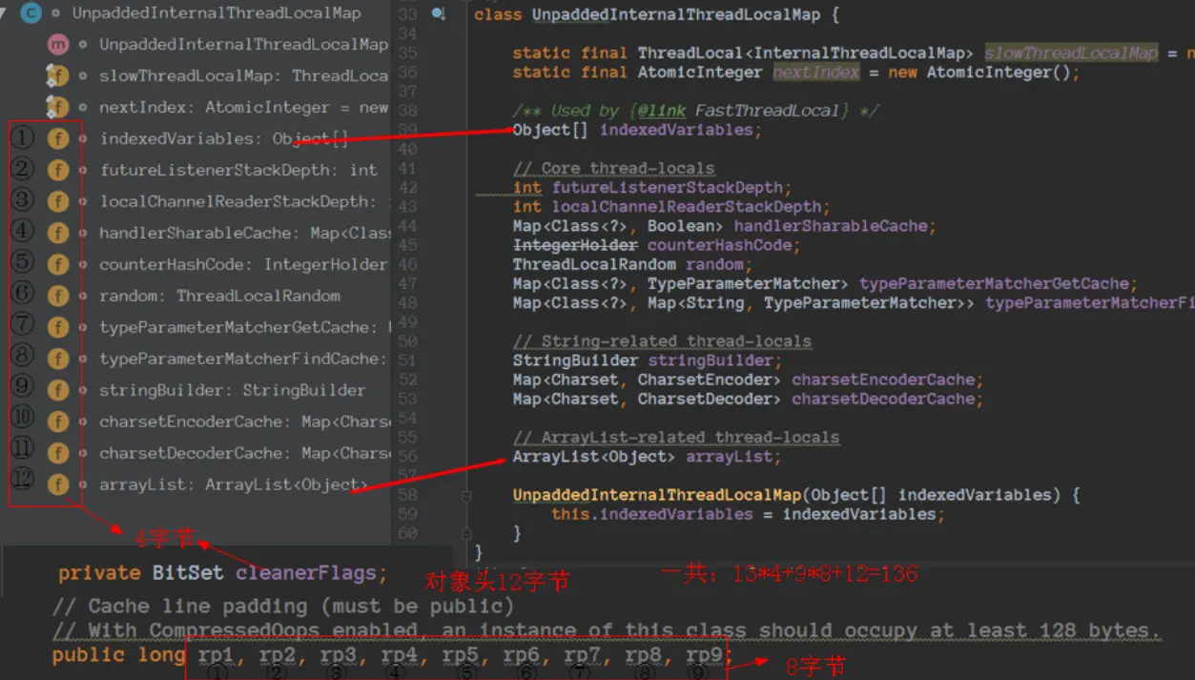
Task: Select the localChannelReaderStackDepth structure row
Action: (243, 201)
